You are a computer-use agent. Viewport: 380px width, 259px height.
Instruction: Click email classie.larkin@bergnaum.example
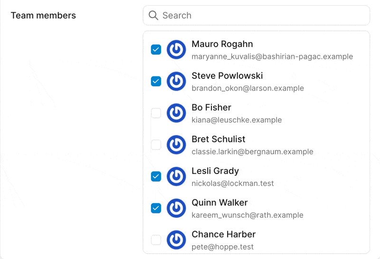(252, 152)
